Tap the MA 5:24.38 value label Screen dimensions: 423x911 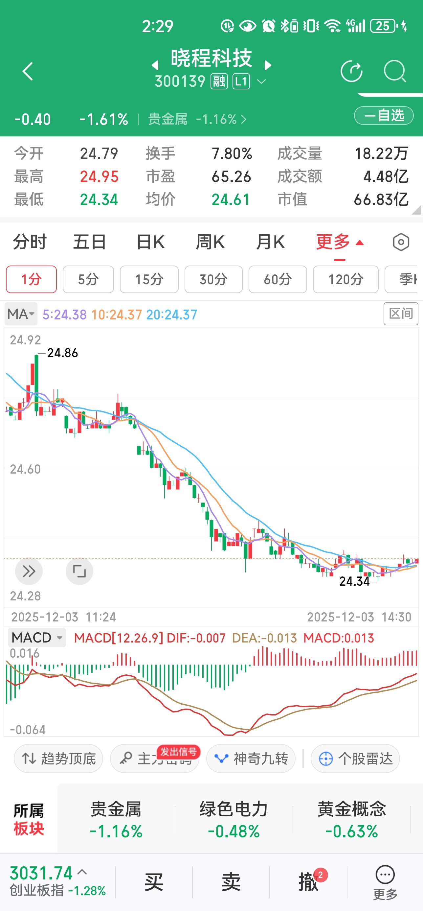[x=64, y=315]
